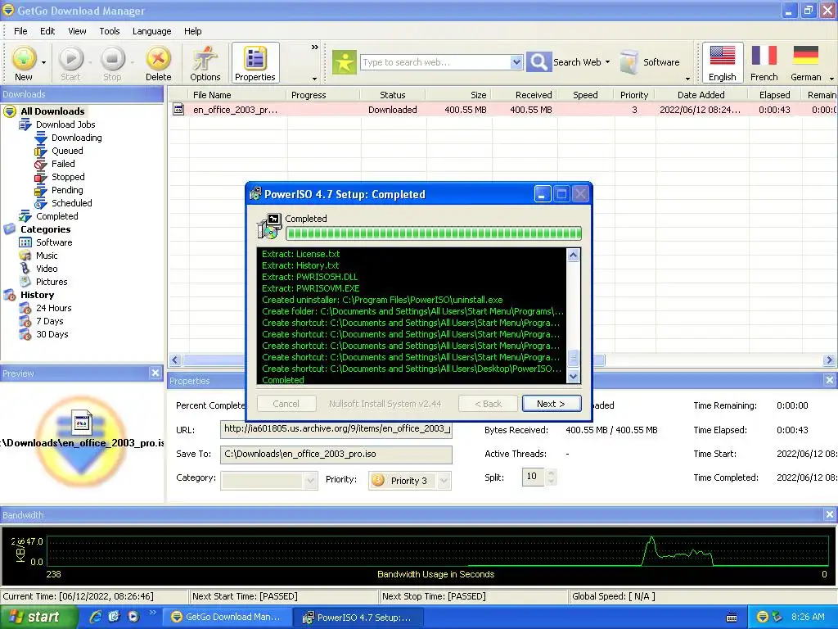Open the View menu
Image resolution: width=838 pixels, height=629 pixels.
(x=77, y=31)
